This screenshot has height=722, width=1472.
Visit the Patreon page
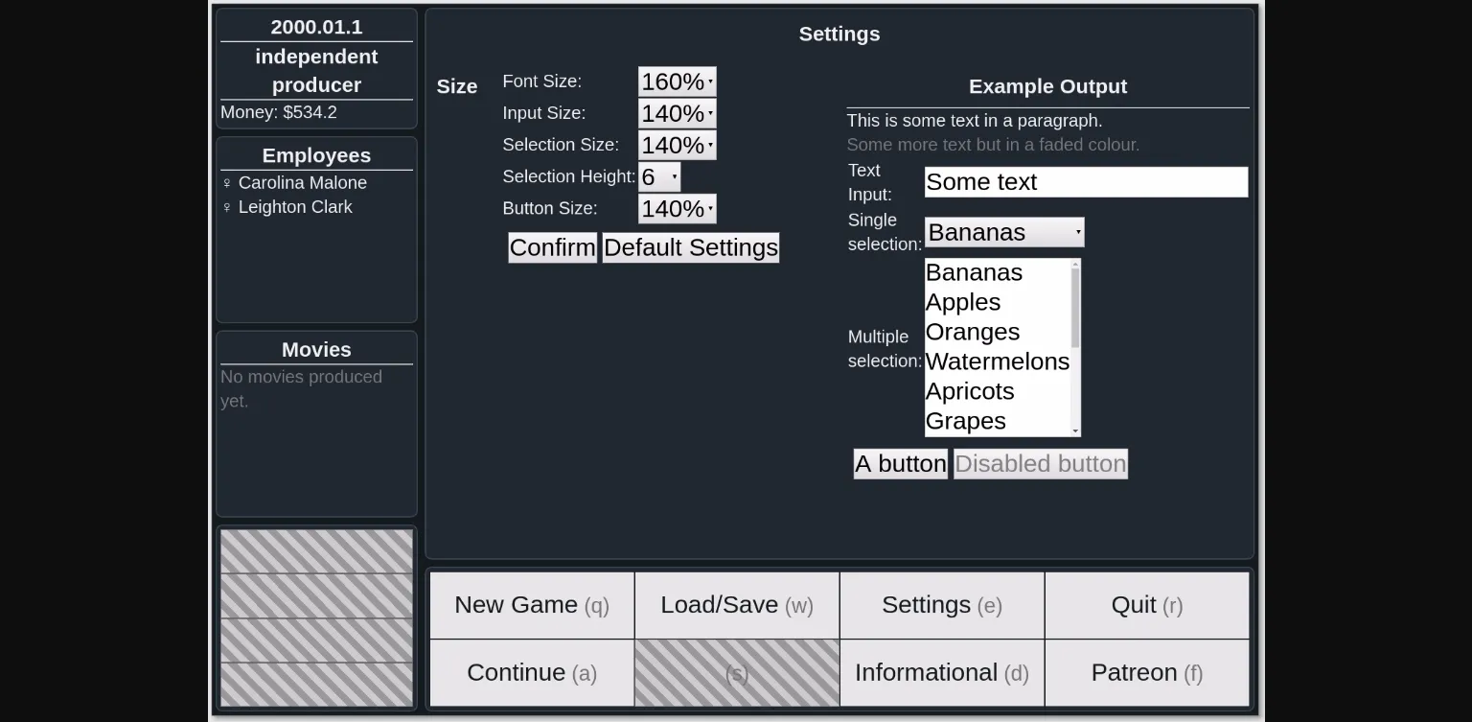click(1146, 672)
